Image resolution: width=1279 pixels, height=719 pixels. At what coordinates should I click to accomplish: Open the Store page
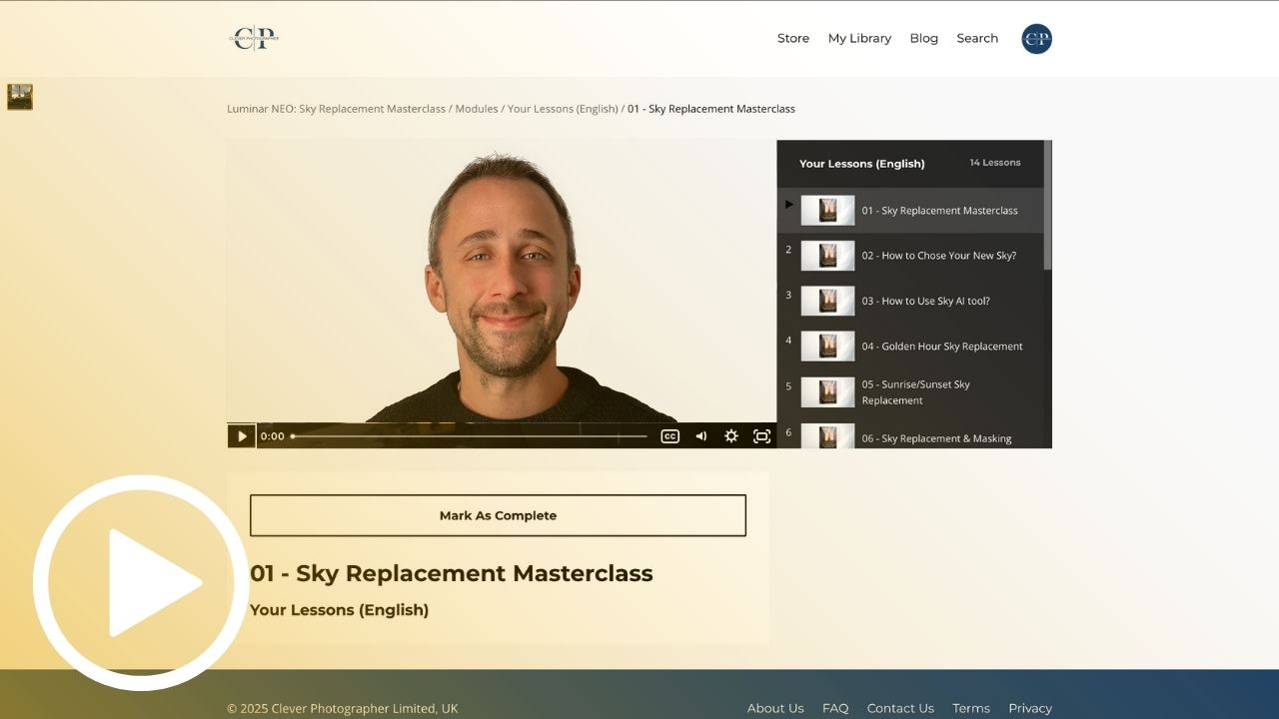click(x=793, y=38)
